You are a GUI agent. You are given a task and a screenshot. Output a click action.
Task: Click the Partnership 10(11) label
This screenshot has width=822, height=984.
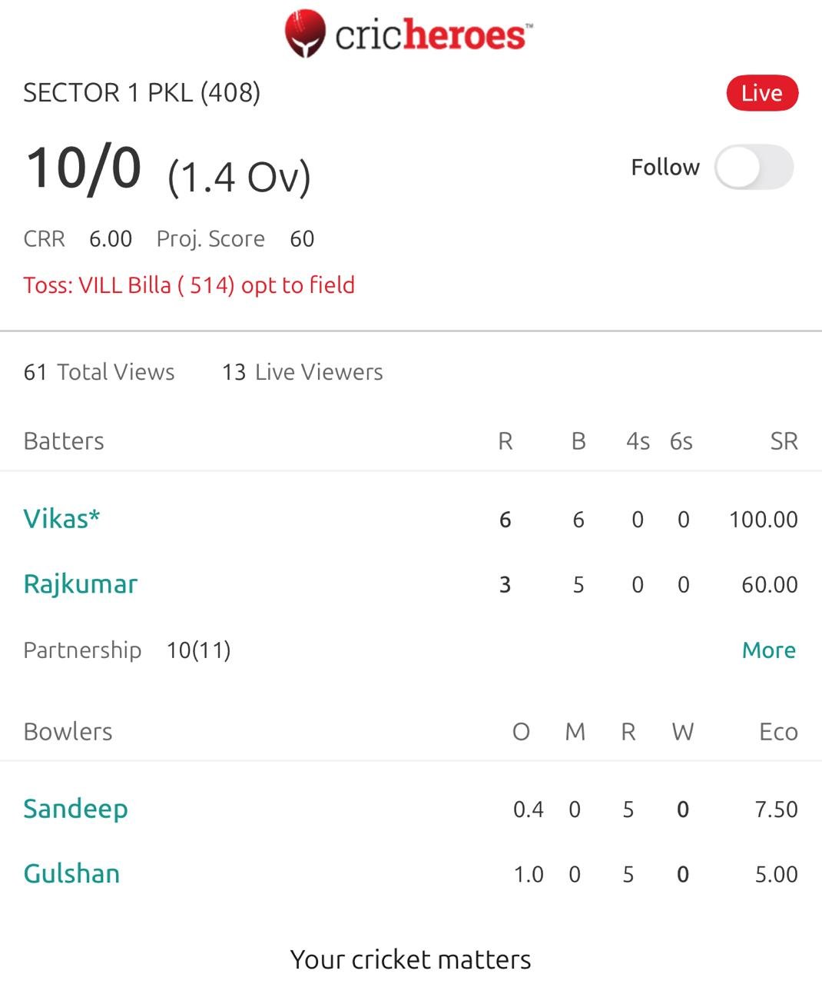(127, 650)
